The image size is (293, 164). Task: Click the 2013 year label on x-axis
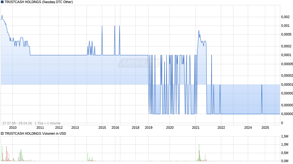(x=75, y=128)
